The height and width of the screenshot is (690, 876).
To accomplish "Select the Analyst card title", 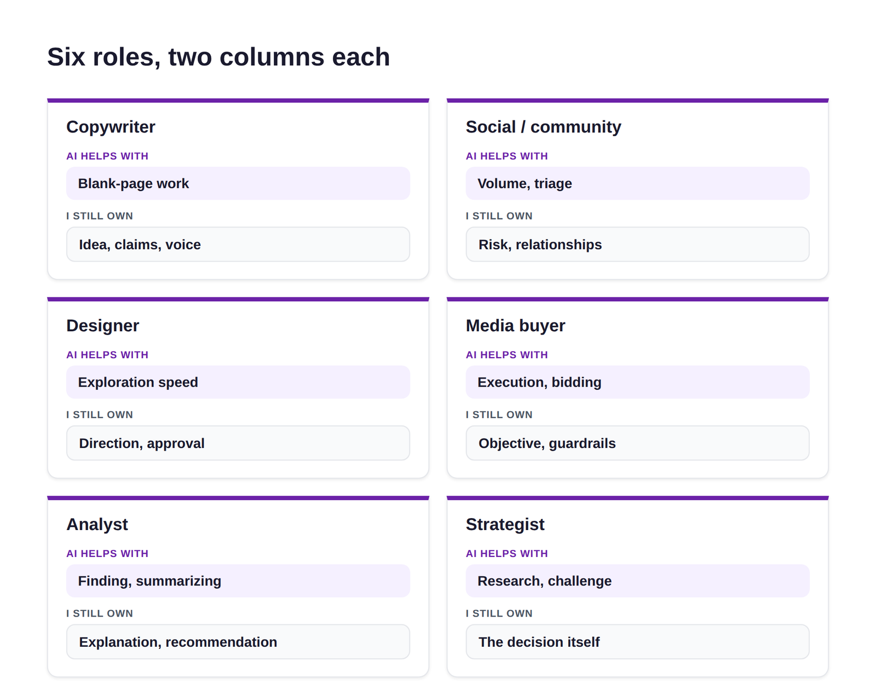I will (97, 525).
